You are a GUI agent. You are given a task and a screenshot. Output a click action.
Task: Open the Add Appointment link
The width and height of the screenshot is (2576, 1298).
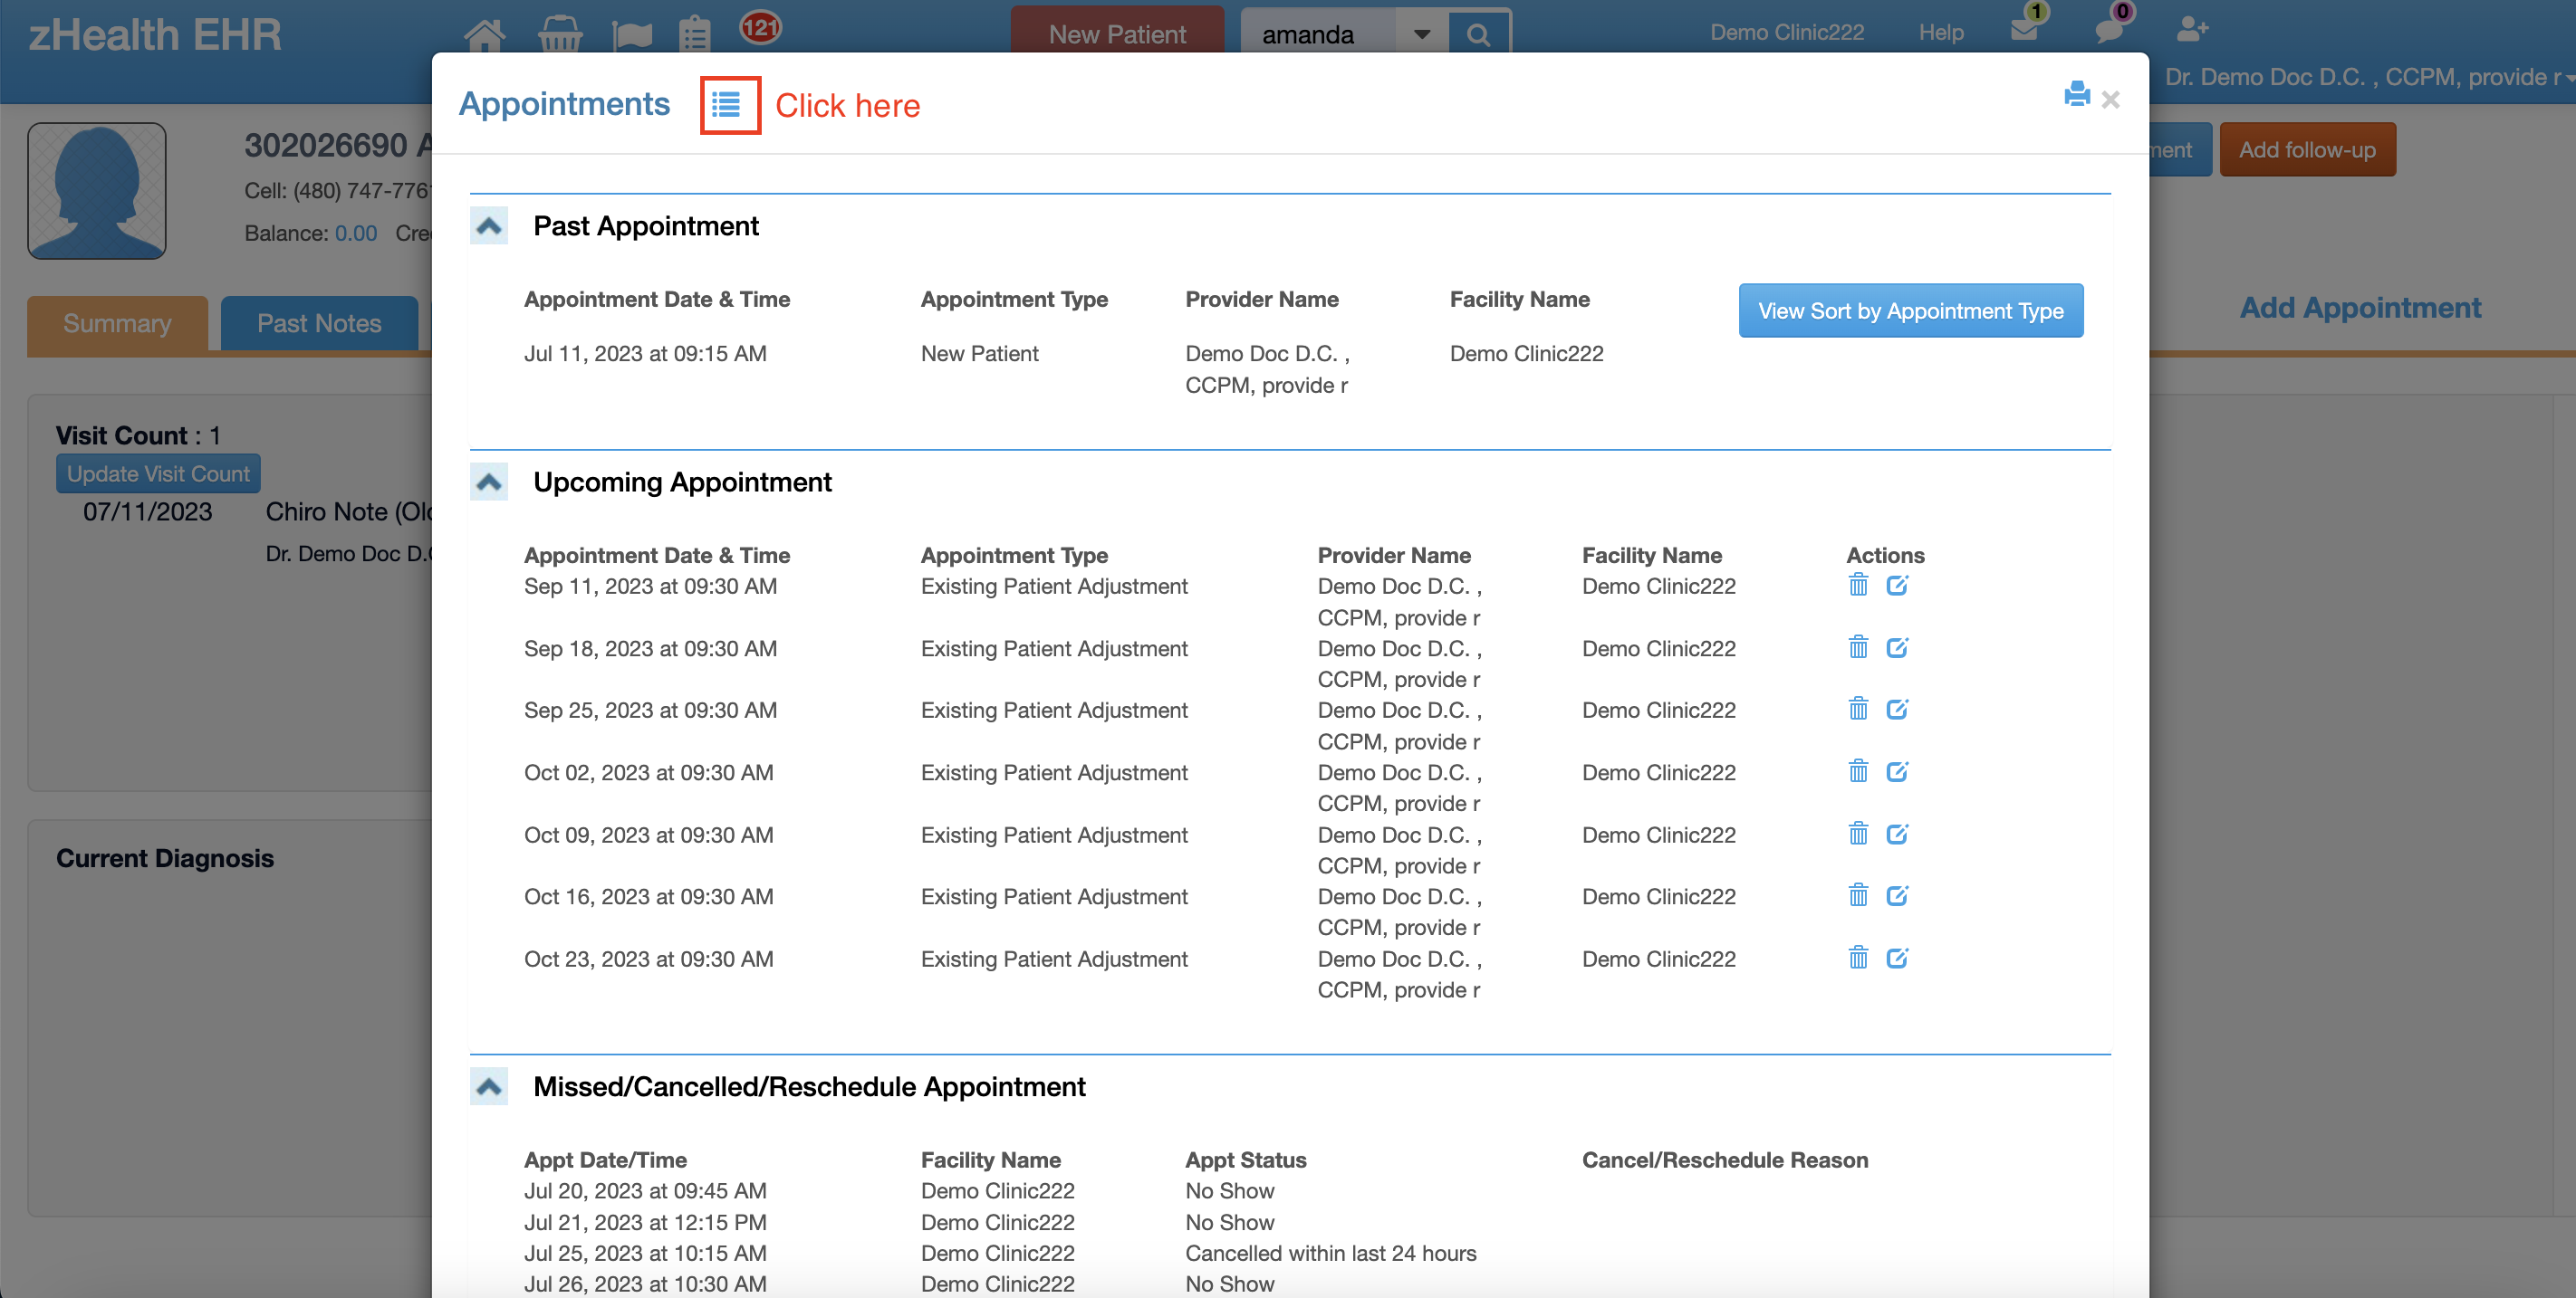(x=2360, y=308)
